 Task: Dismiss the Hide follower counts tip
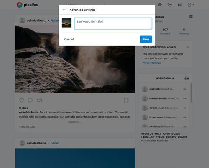(188, 47)
